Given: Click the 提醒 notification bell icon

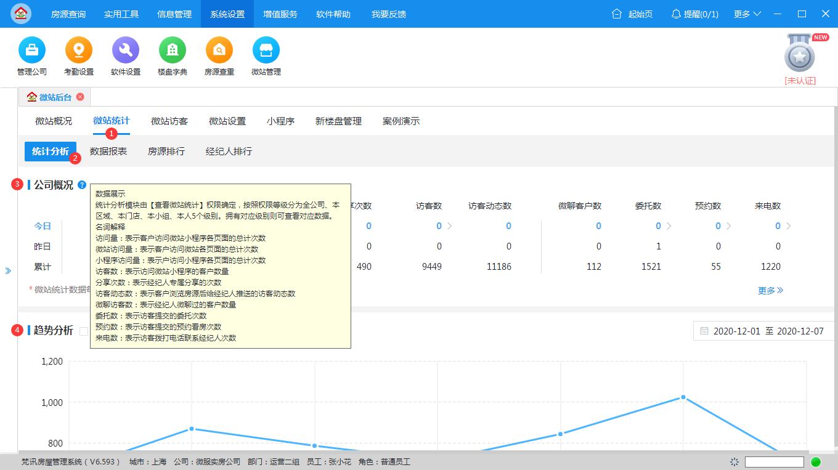Looking at the screenshot, I should [x=675, y=14].
